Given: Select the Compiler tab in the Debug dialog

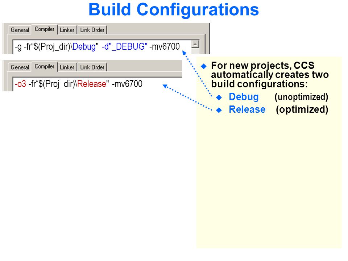Looking at the screenshot, I should pyautogui.click(x=44, y=29).
